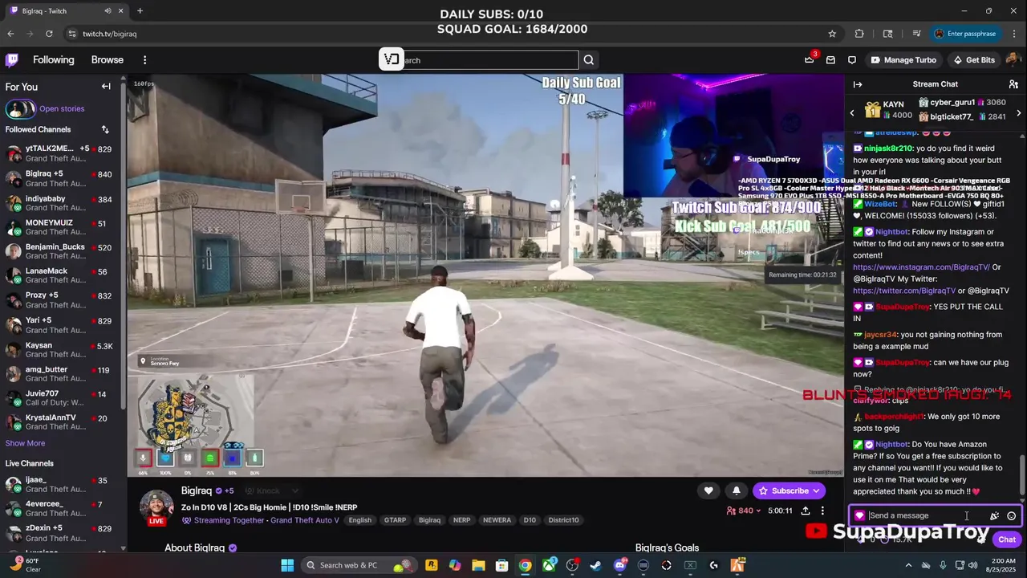
Task: Expand the 840 viewer count dropdown
Action: coord(758,511)
